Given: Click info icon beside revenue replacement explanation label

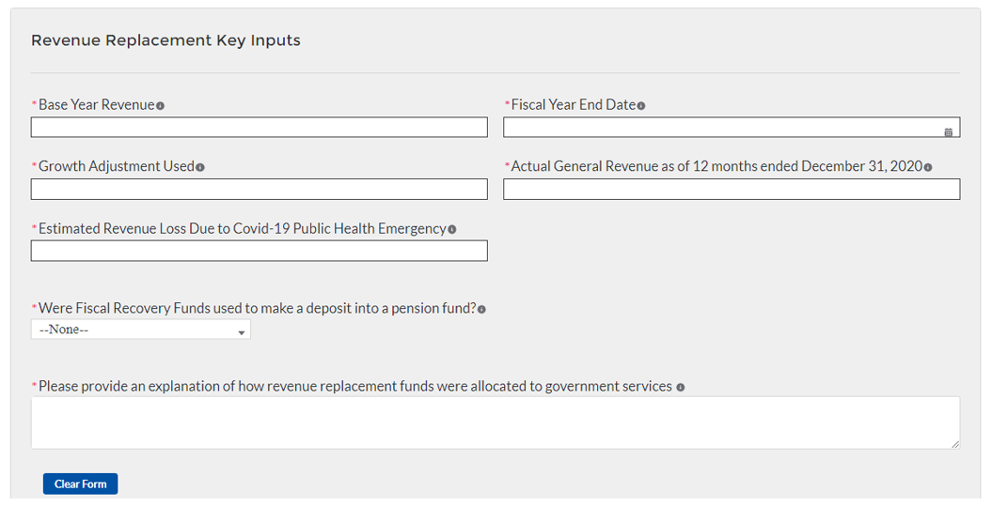Looking at the screenshot, I should (x=680, y=387).
